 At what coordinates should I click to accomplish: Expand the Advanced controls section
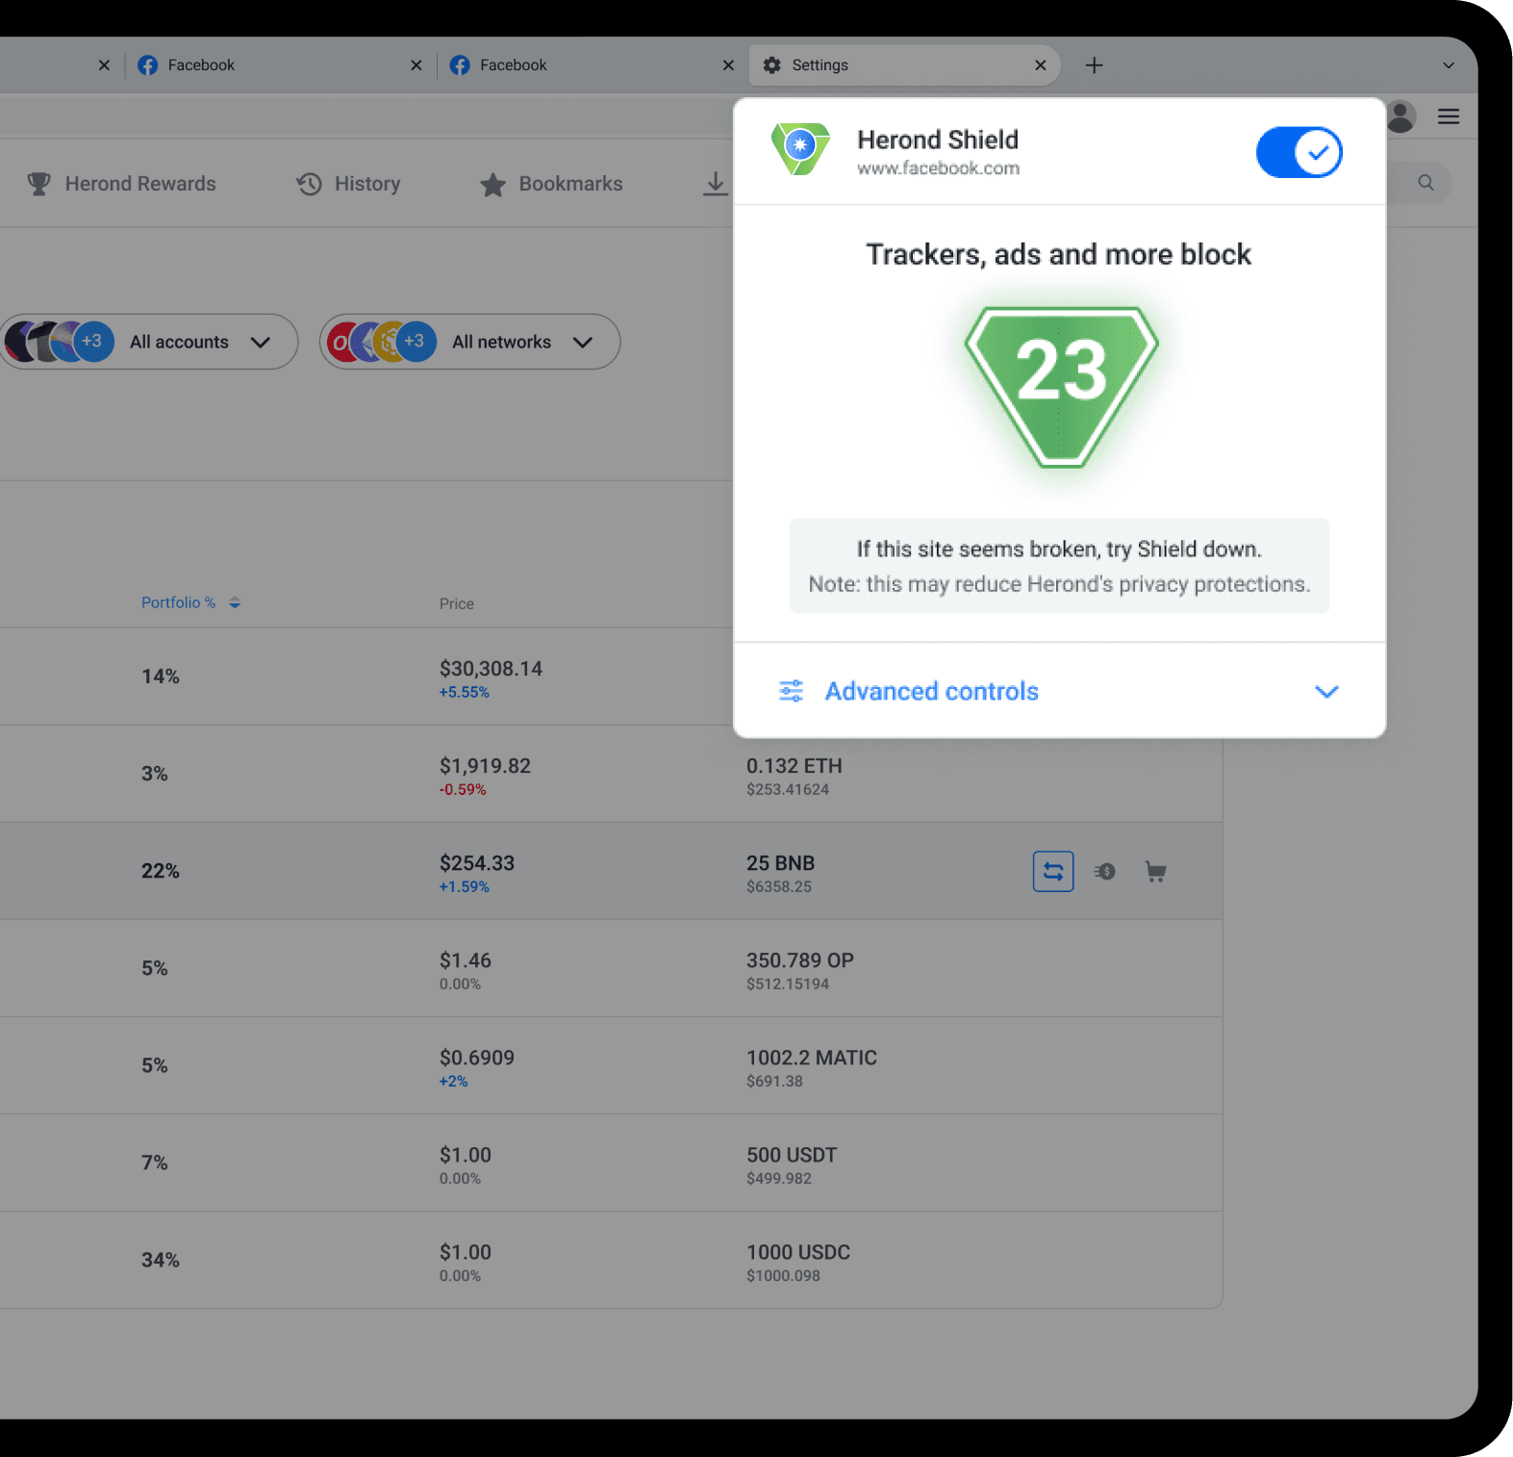point(1059,691)
